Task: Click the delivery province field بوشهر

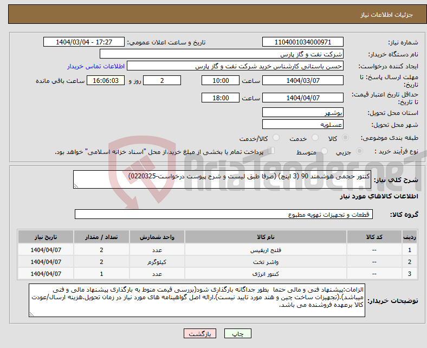Action: click(x=302, y=112)
